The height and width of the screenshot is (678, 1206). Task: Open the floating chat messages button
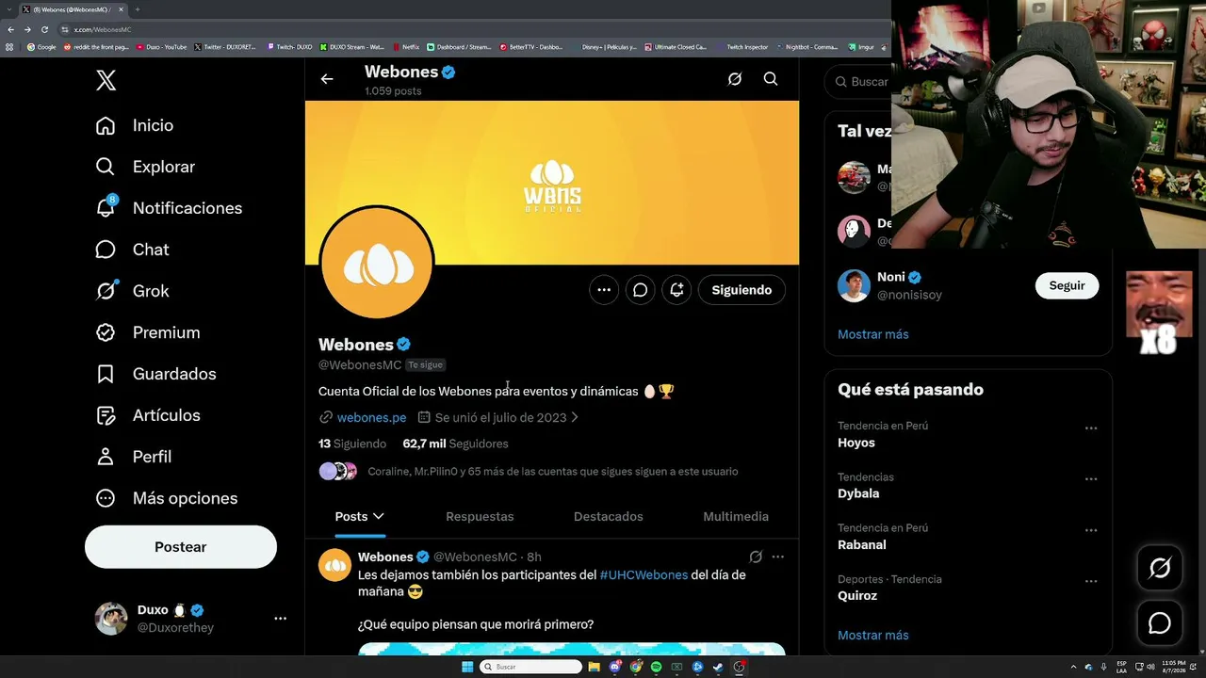1160,623
